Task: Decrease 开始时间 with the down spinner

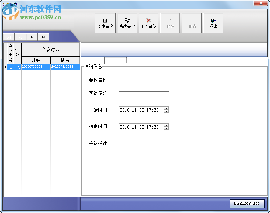Action: click(166, 111)
